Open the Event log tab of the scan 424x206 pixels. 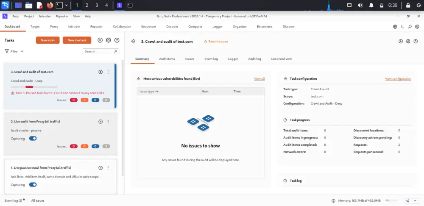click(211, 59)
